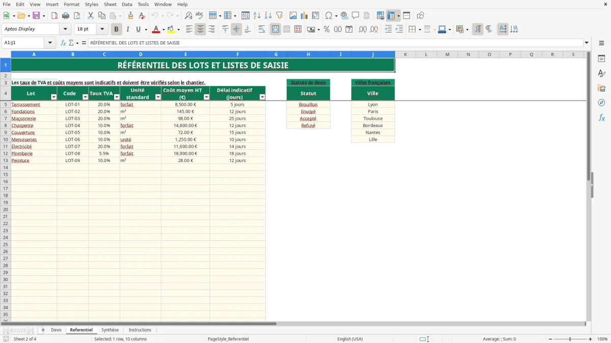The width and height of the screenshot is (611, 343).
Task: Open the Taux TVA filter dropdown
Action: 117,97
